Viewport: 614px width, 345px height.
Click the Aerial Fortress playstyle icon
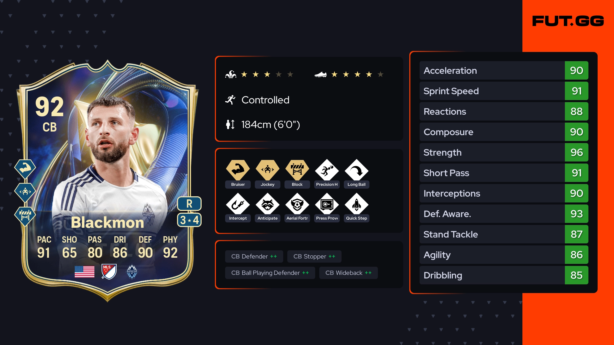[x=297, y=204]
